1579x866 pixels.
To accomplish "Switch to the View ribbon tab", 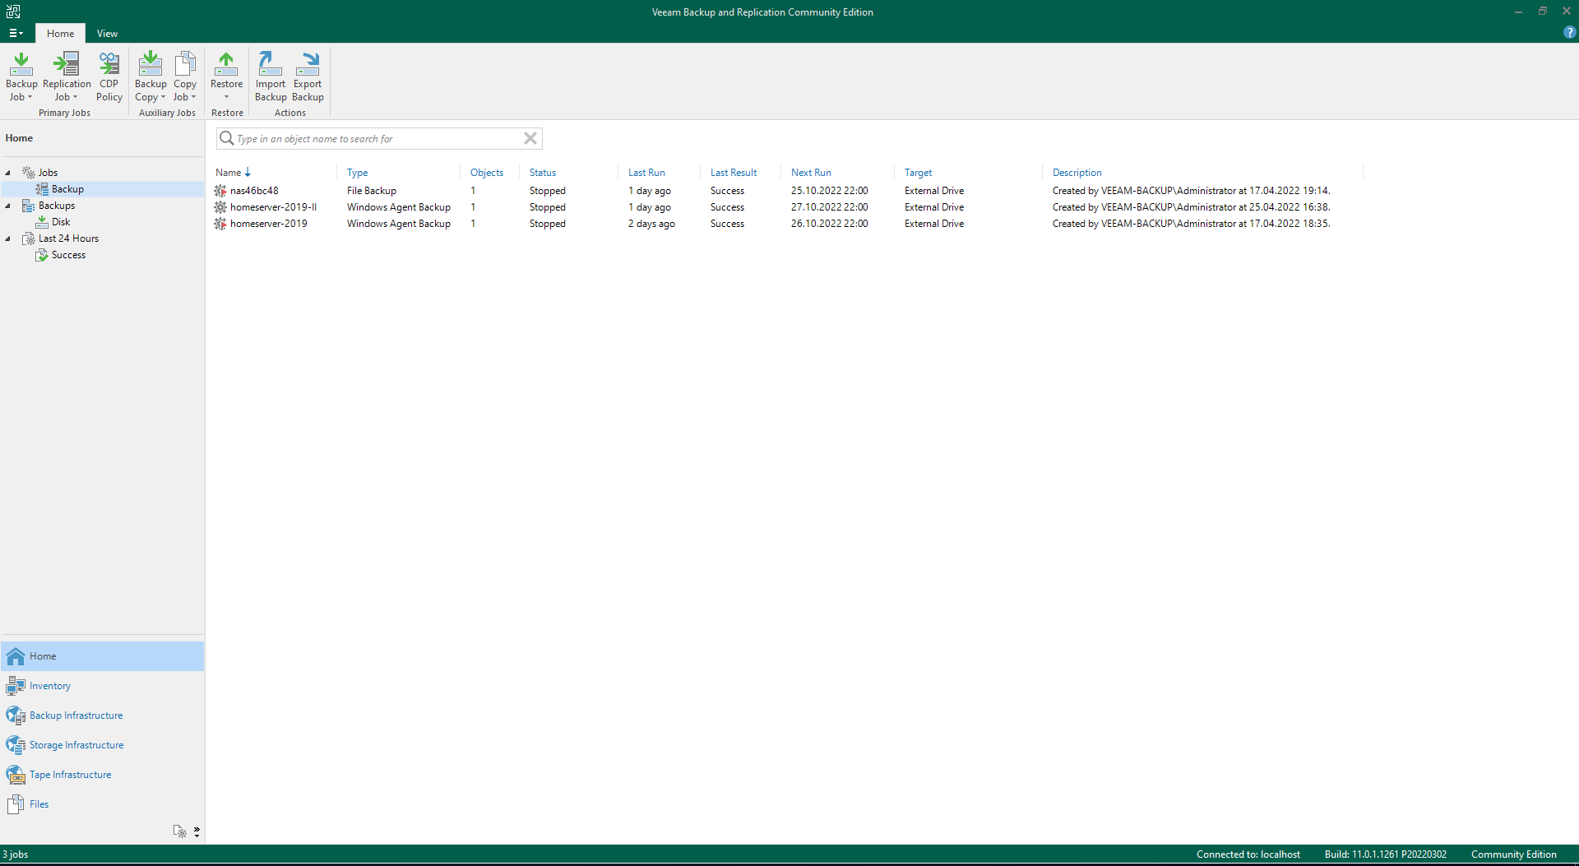I will [x=107, y=34].
